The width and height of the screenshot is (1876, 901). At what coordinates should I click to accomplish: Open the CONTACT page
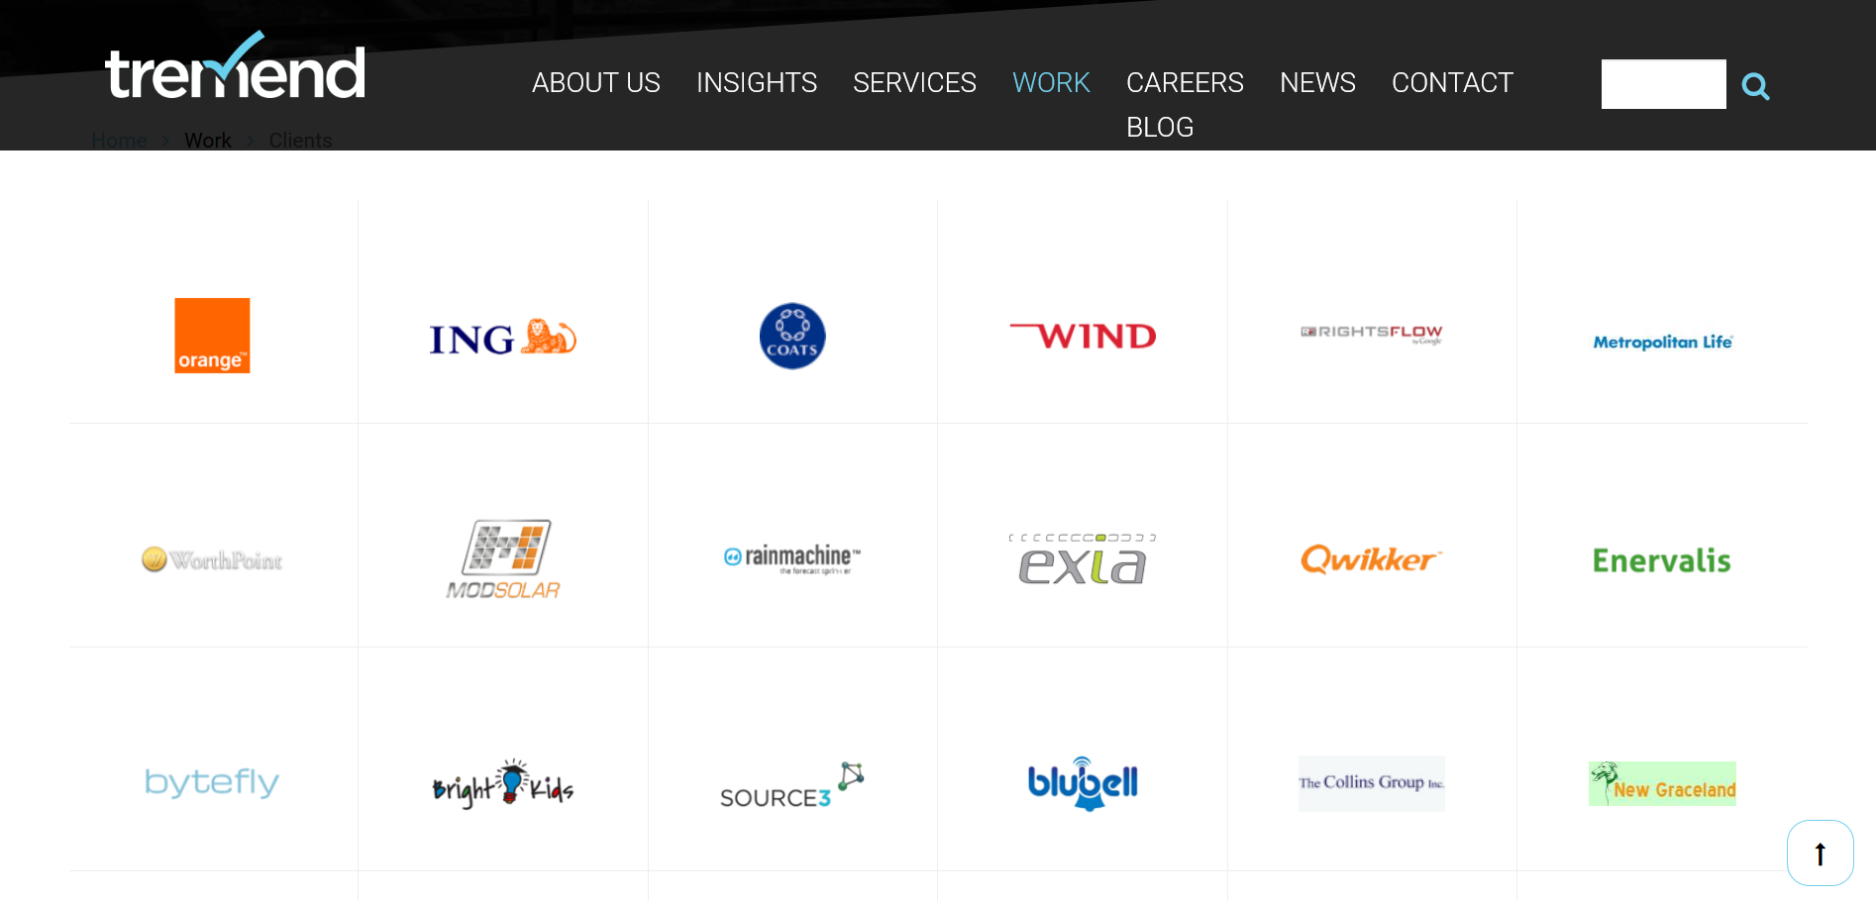coord(1452,83)
